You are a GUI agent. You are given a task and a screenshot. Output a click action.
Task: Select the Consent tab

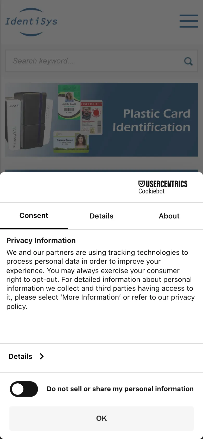coord(34,215)
